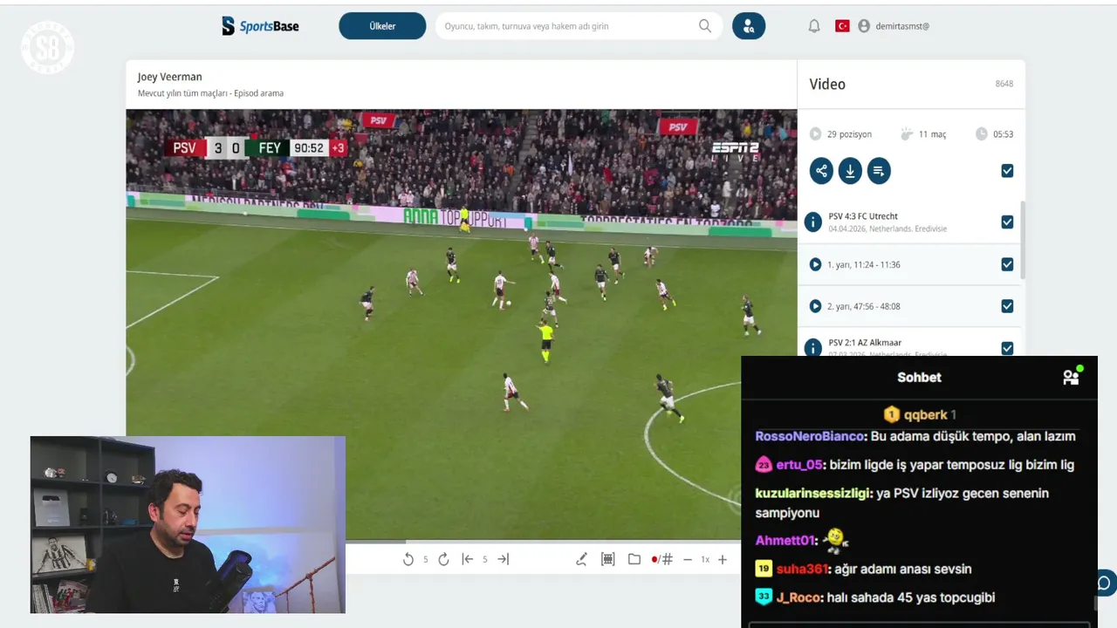Screen dimensions: 1117x628
Task: Click the Joey Veerman player title
Action: [169, 77]
